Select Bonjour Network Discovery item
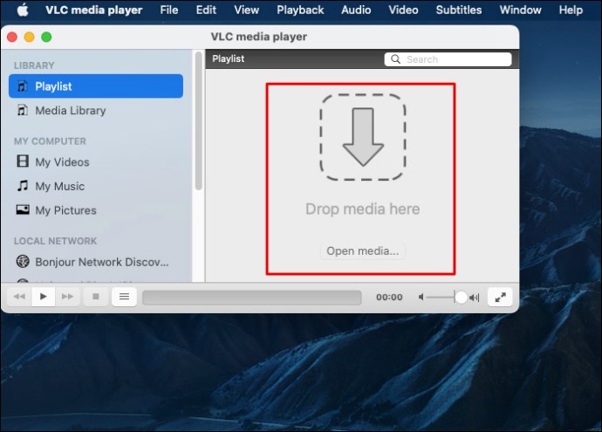The height and width of the screenshot is (432, 602). (x=101, y=262)
